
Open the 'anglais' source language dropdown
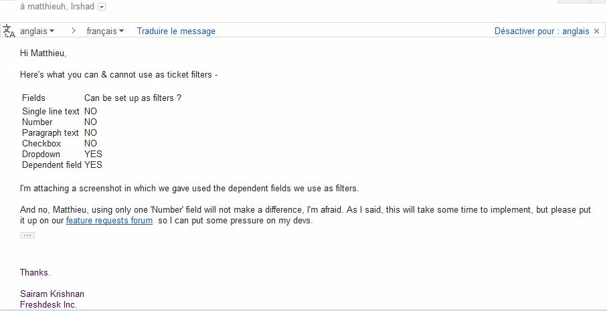point(37,31)
